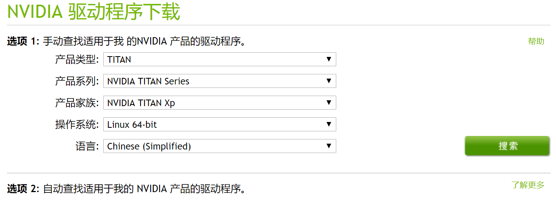Click the 语言 field label
This screenshot has height=201, width=556.
click(x=87, y=146)
